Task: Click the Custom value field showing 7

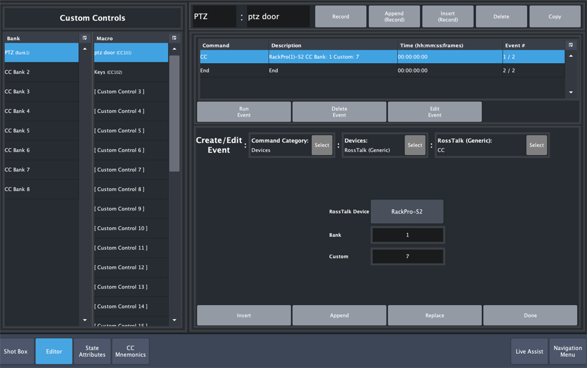Action: point(407,256)
